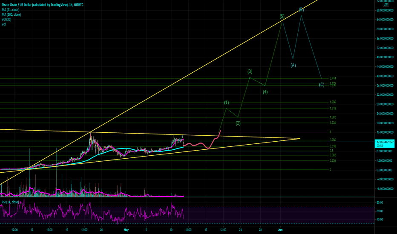This screenshot has height=234, width=397.
Task: Click the 1.236 Fibonacci level label
Action: point(333,123)
